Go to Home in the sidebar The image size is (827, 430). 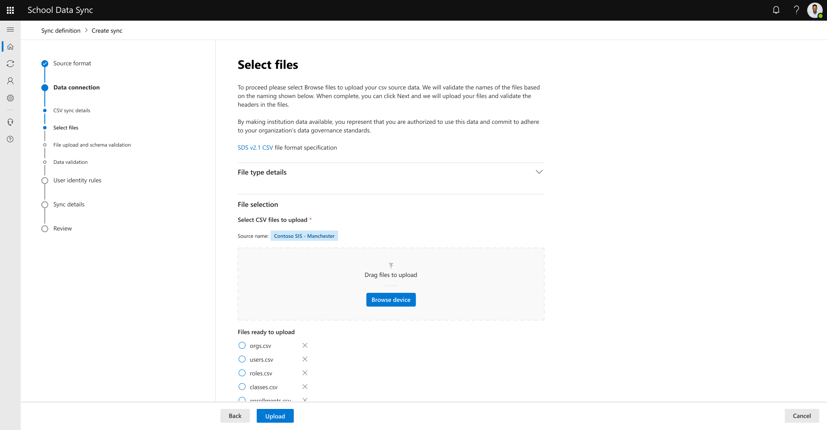[10, 46]
